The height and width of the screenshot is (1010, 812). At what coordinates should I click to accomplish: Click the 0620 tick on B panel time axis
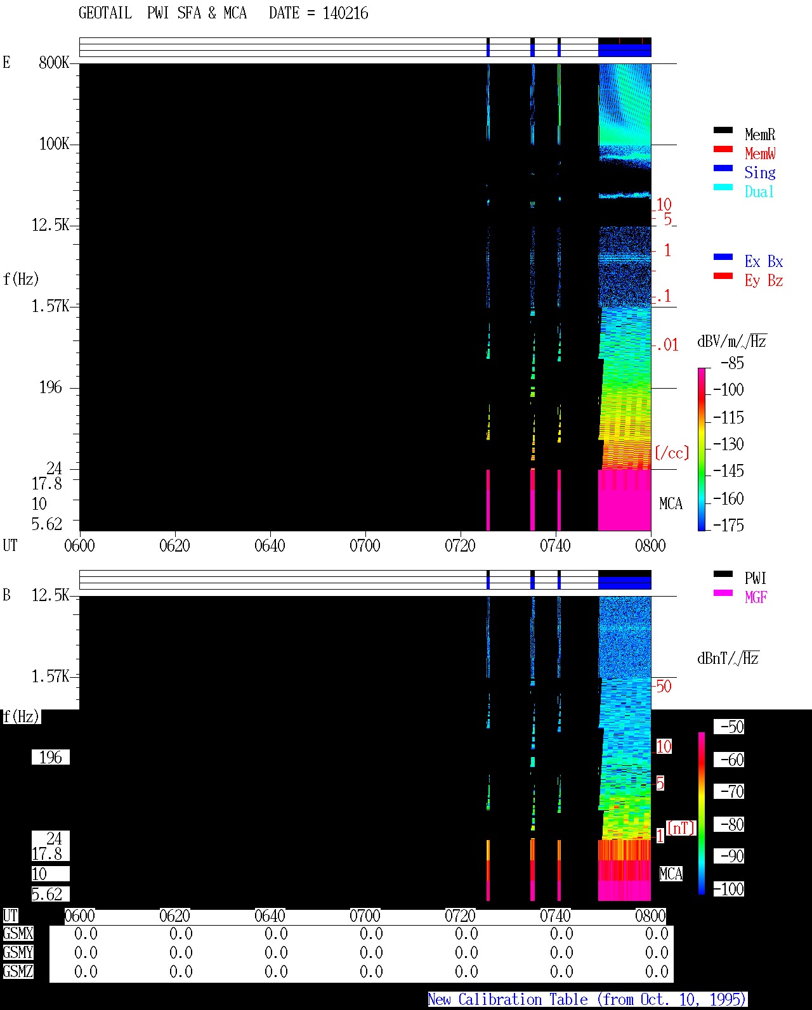point(174,916)
